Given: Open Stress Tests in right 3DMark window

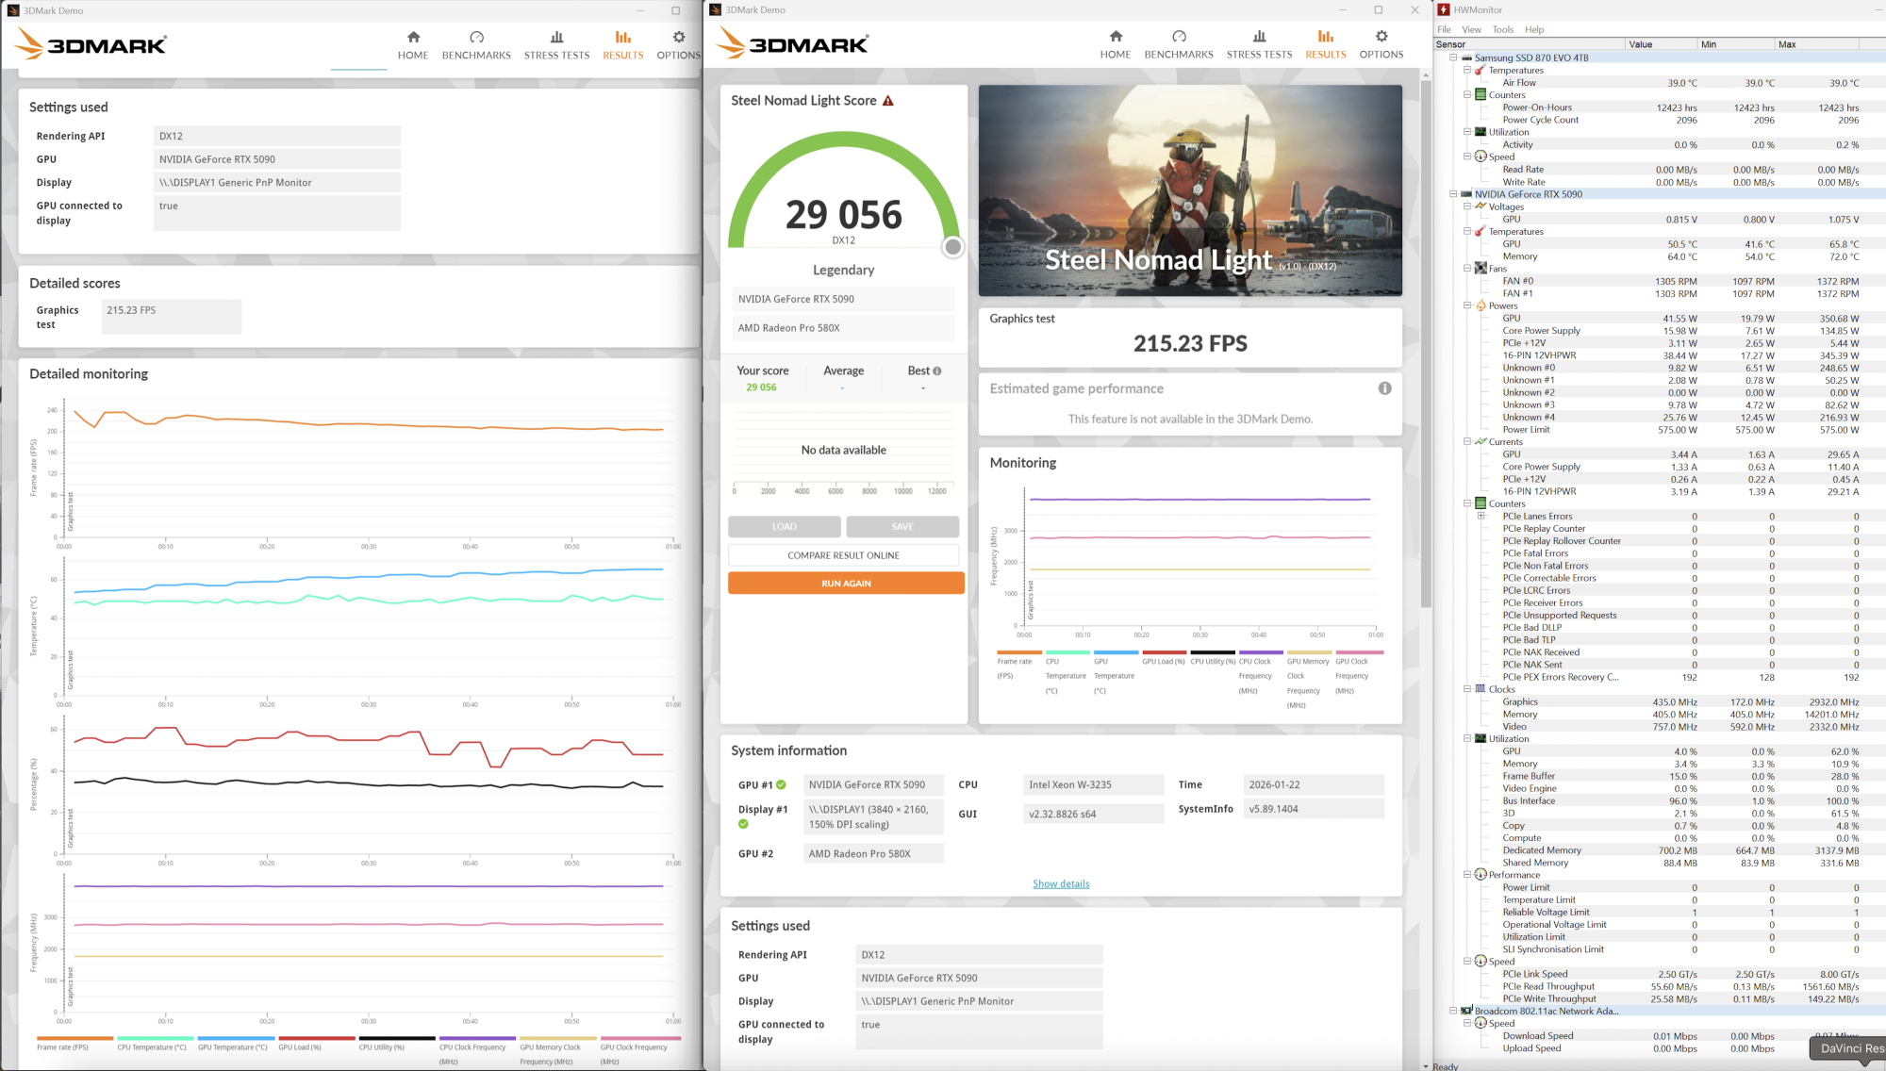Looking at the screenshot, I should tap(1259, 43).
